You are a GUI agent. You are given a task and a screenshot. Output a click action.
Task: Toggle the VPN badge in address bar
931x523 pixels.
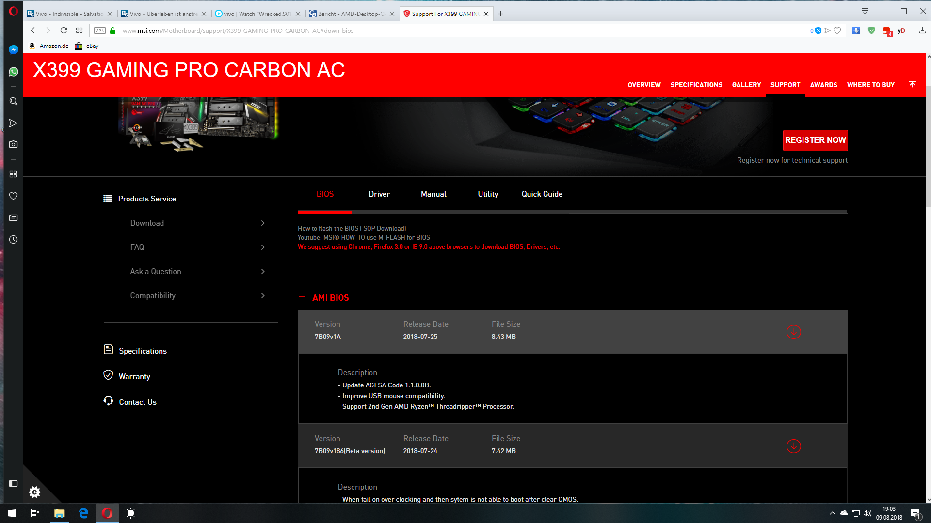coord(100,31)
